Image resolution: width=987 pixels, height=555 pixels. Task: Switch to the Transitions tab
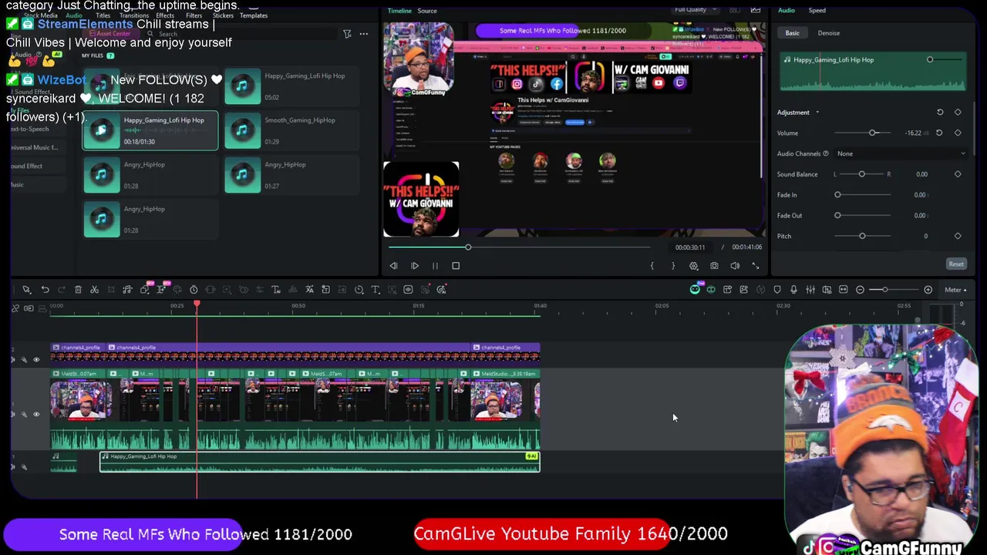coord(134,15)
